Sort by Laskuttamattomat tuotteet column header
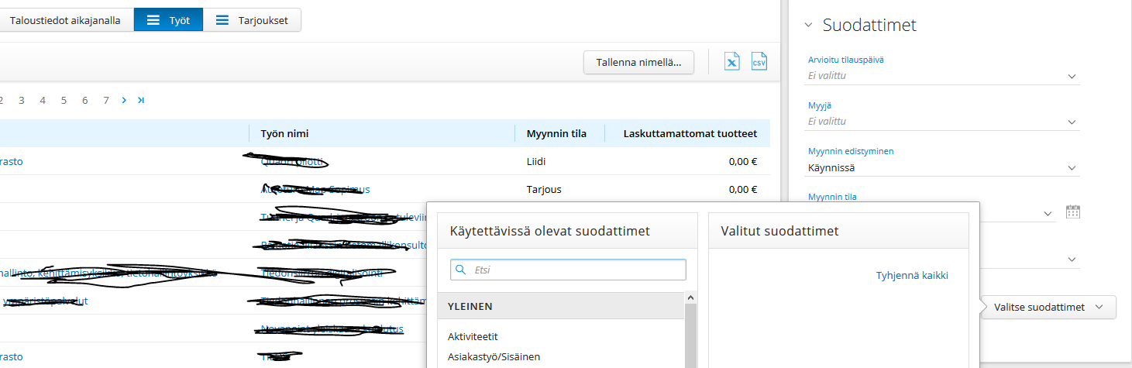 click(690, 133)
